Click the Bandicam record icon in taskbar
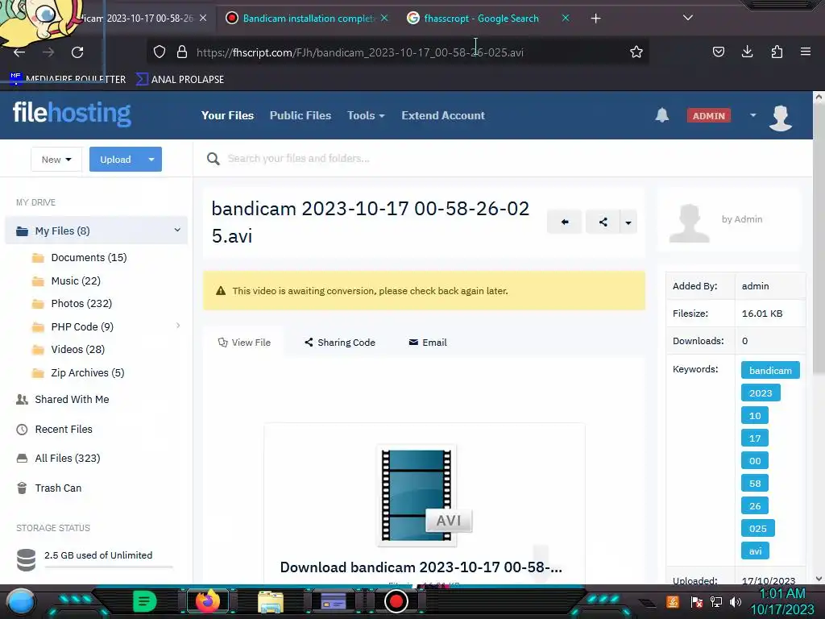 coord(396,601)
